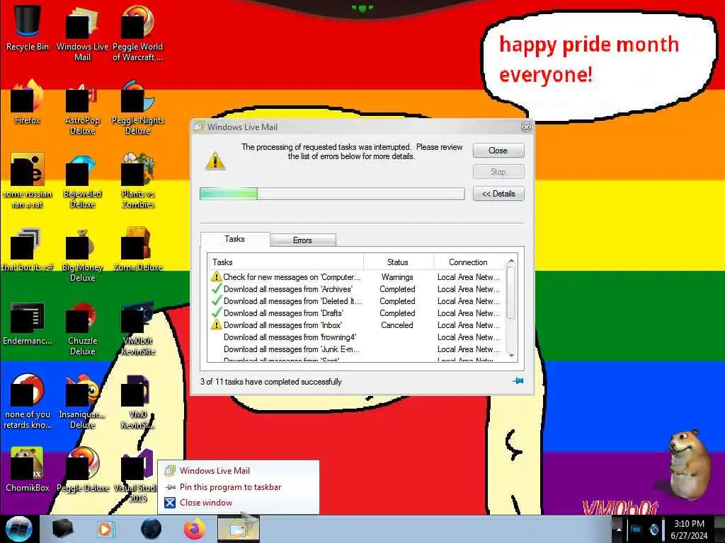The image size is (725, 543).
Task: Sort by the Connection column header
Action: (469, 262)
